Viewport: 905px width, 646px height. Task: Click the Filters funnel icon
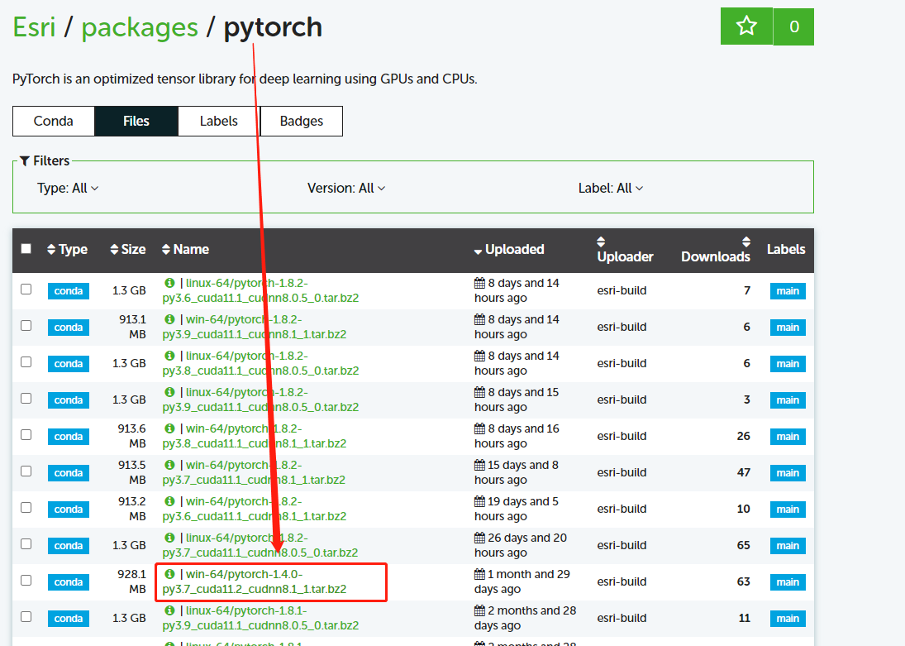[x=25, y=161]
